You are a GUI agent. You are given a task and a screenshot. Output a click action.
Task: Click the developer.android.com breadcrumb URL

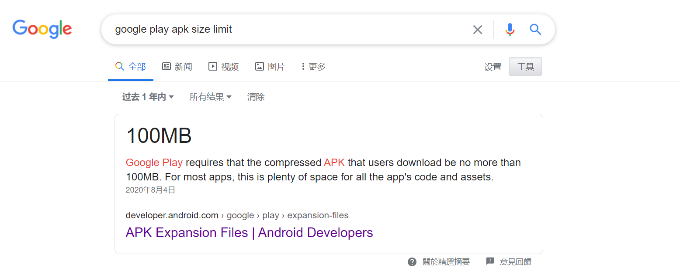pyautogui.click(x=172, y=215)
